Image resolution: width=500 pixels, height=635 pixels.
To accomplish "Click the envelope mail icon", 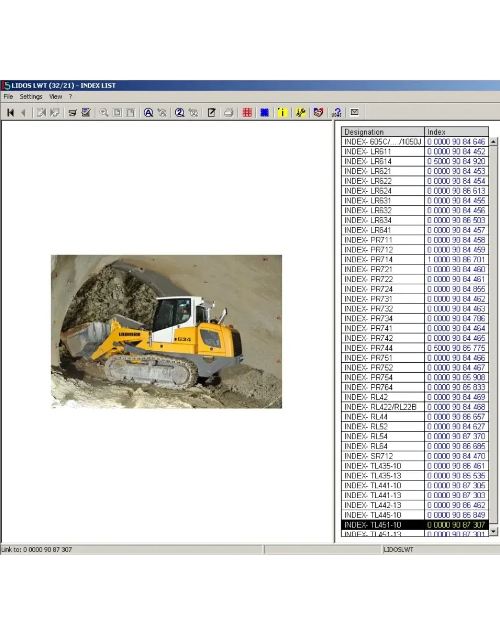I will 354,113.
